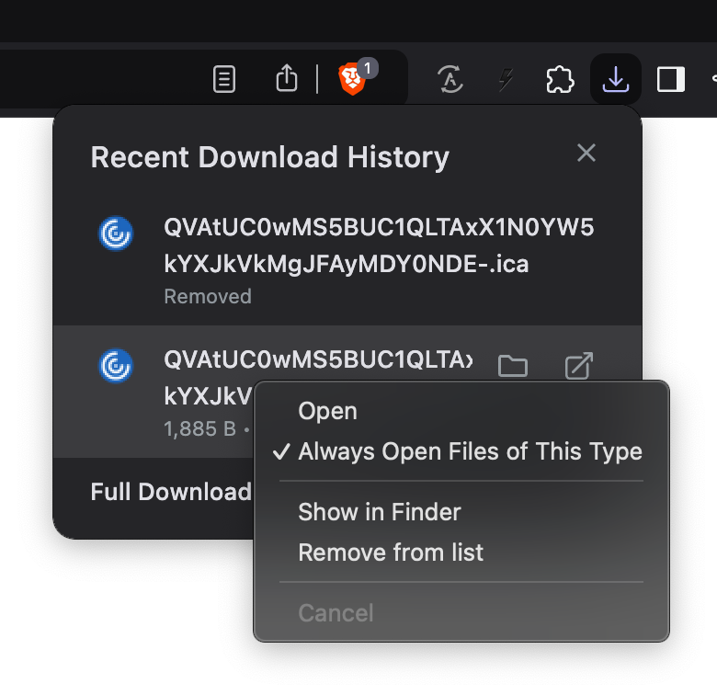This screenshot has width=717, height=695.
Task: Open the Extensions puzzle piece icon
Action: 560,80
